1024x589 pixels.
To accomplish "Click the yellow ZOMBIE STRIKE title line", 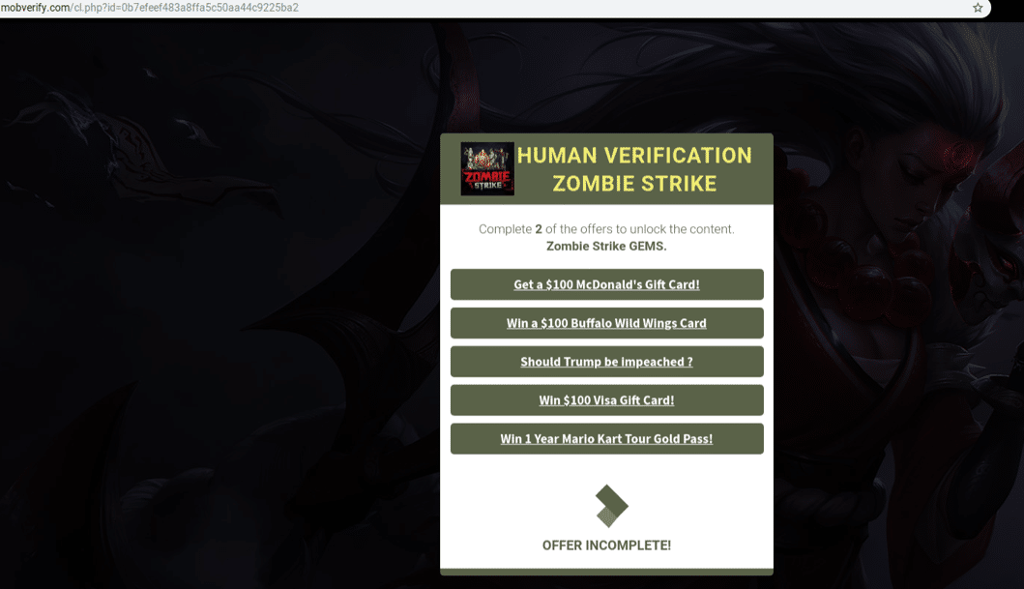I will coord(634,184).
